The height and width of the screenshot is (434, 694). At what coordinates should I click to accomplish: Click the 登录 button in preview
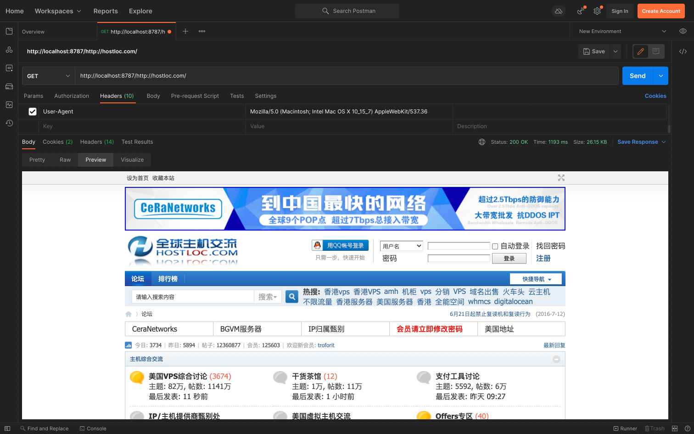(x=509, y=259)
